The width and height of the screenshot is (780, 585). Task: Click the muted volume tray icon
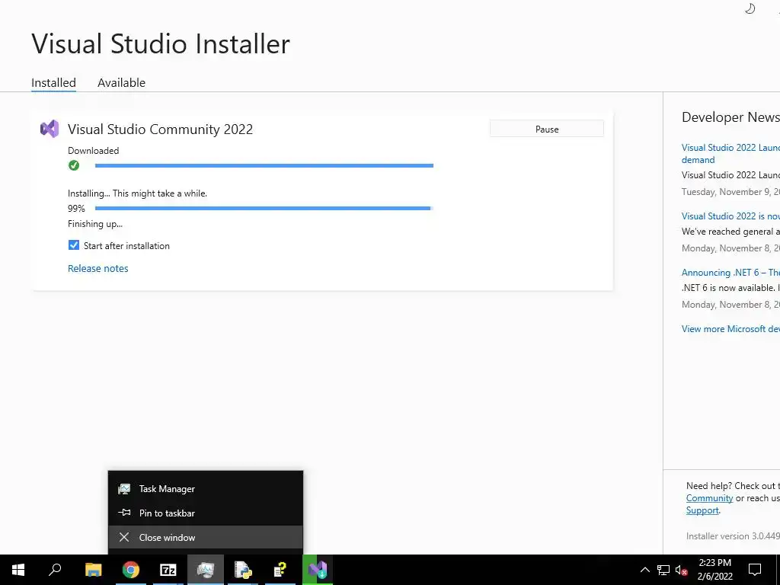point(682,570)
